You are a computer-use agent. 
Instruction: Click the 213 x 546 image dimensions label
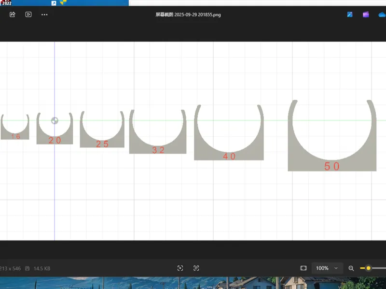10,268
